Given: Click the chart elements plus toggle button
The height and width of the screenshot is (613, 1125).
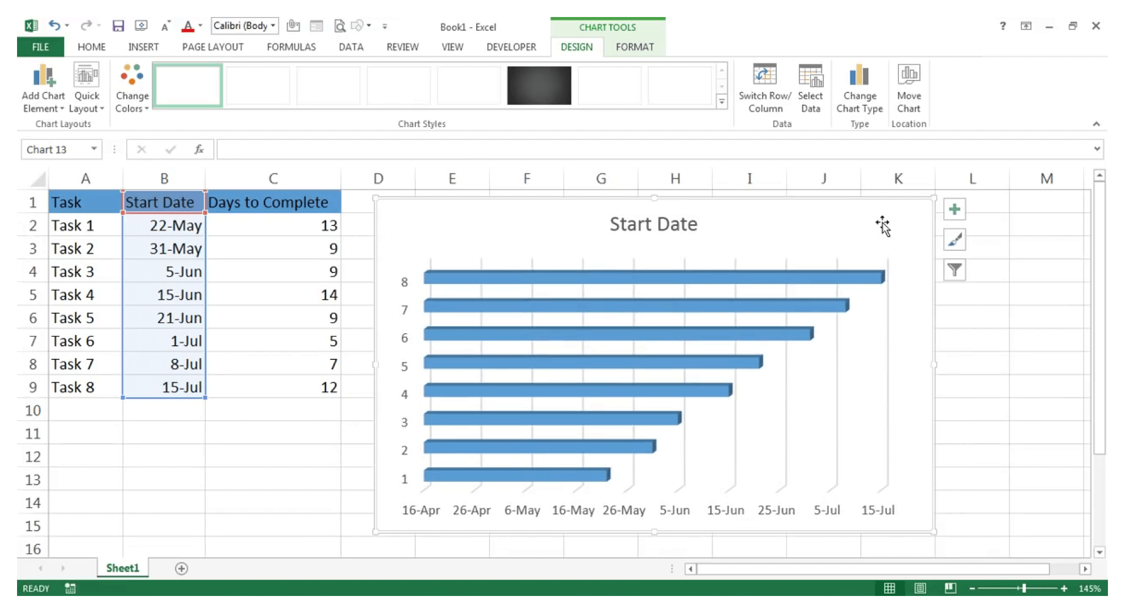Looking at the screenshot, I should point(954,209).
